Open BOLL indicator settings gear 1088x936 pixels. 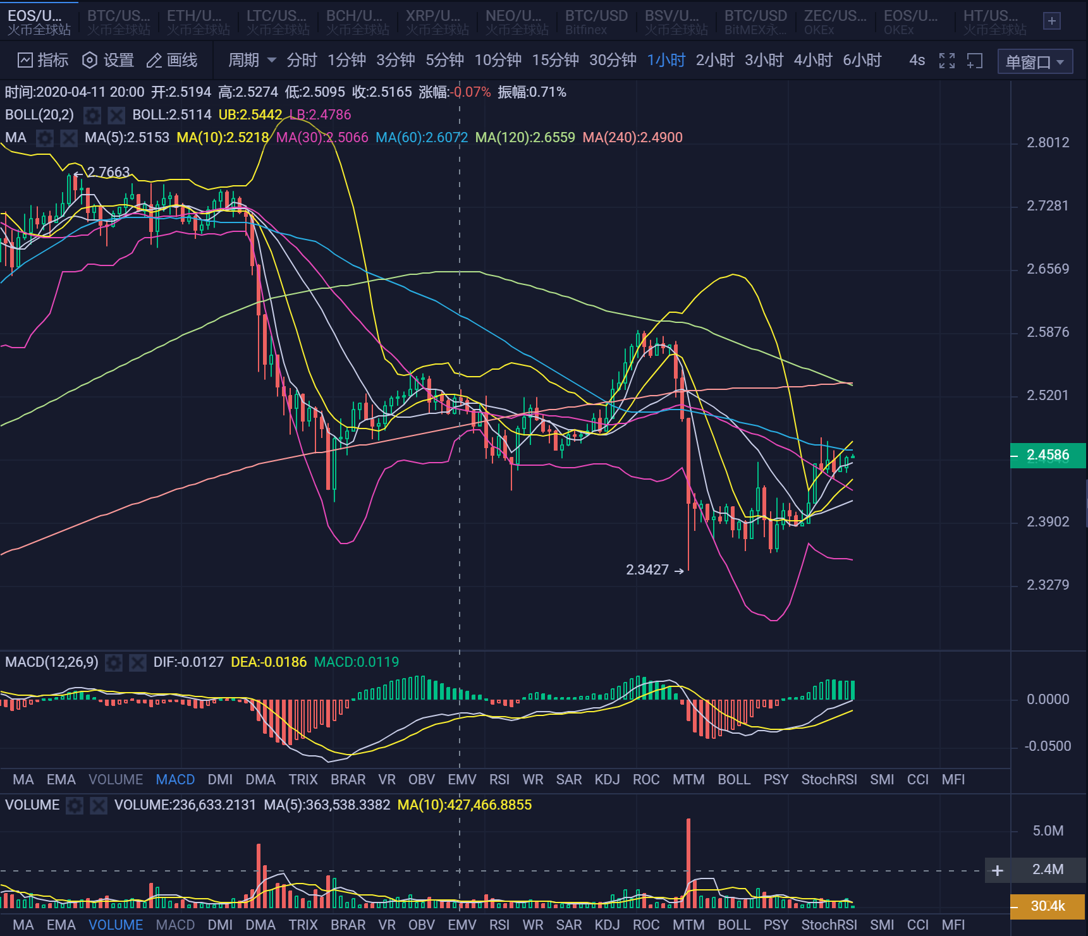92,115
